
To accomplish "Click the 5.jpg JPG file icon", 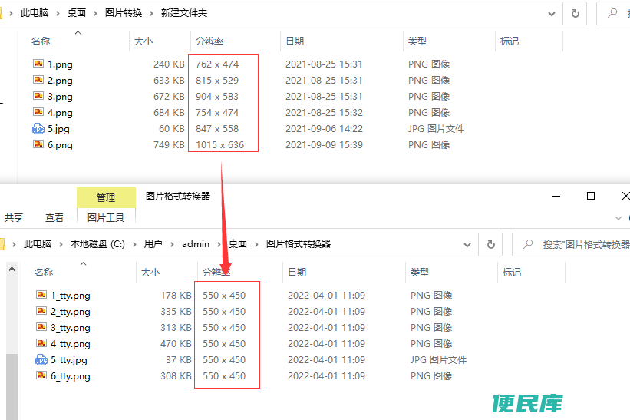I will [x=38, y=129].
